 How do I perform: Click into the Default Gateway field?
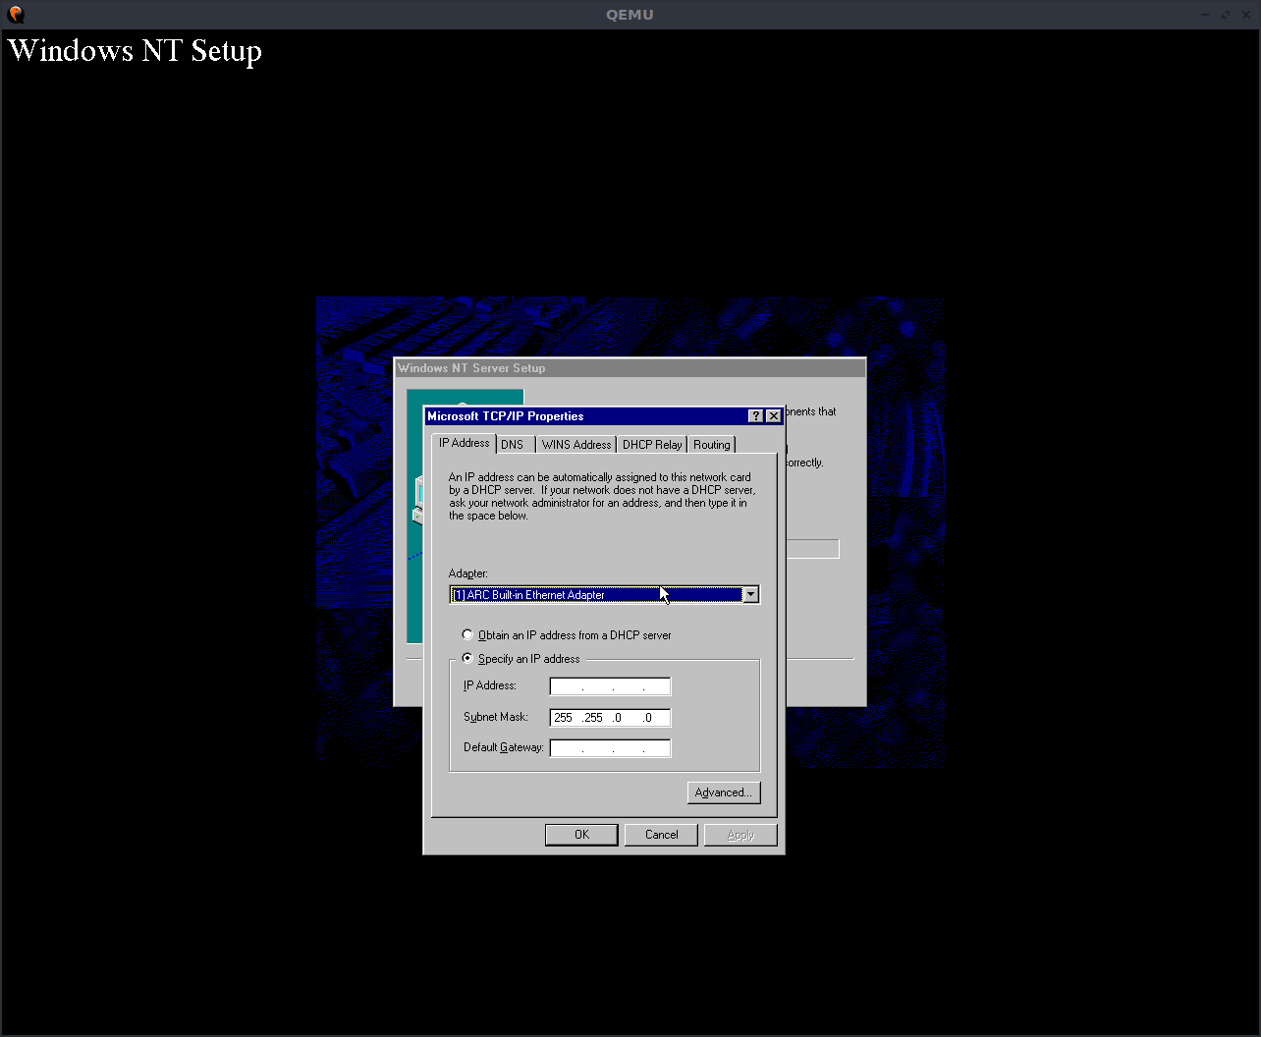pyautogui.click(x=610, y=748)
